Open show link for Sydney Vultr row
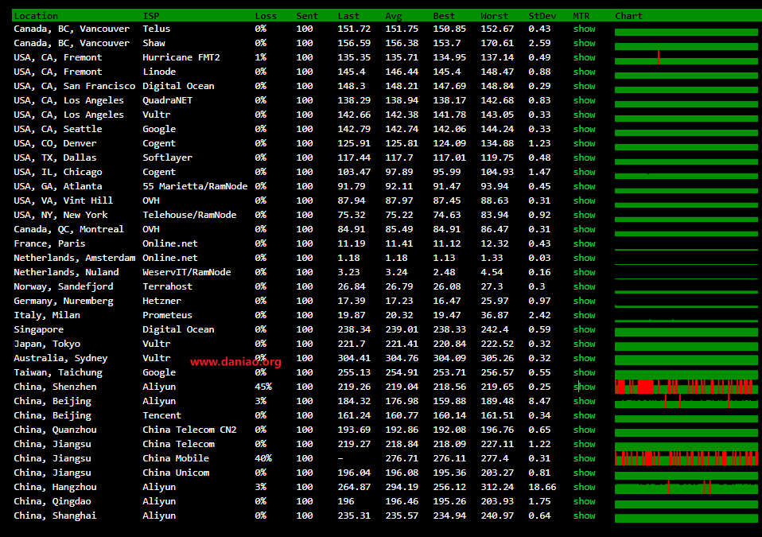Image resolution: width=762 pixels, height=537 pixels. [584, 358]
